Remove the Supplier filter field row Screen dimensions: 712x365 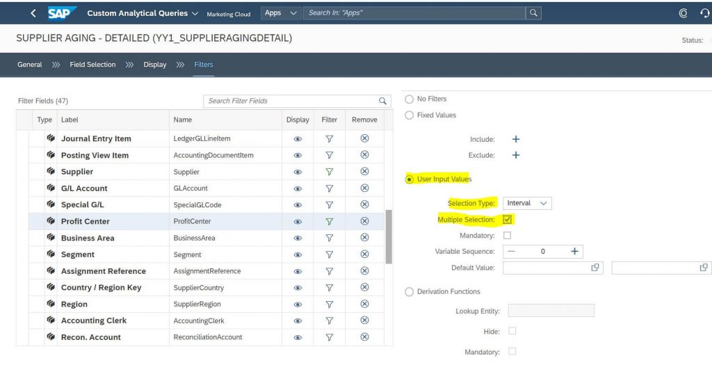coord(364,171)
